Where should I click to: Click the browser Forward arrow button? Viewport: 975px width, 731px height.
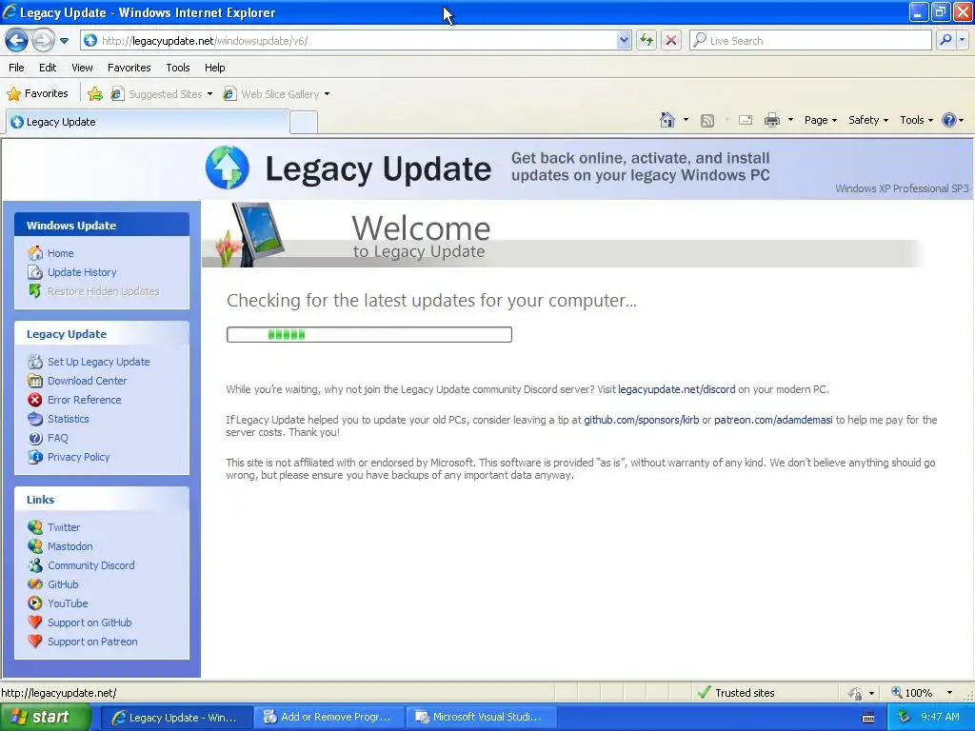(43, 40)
